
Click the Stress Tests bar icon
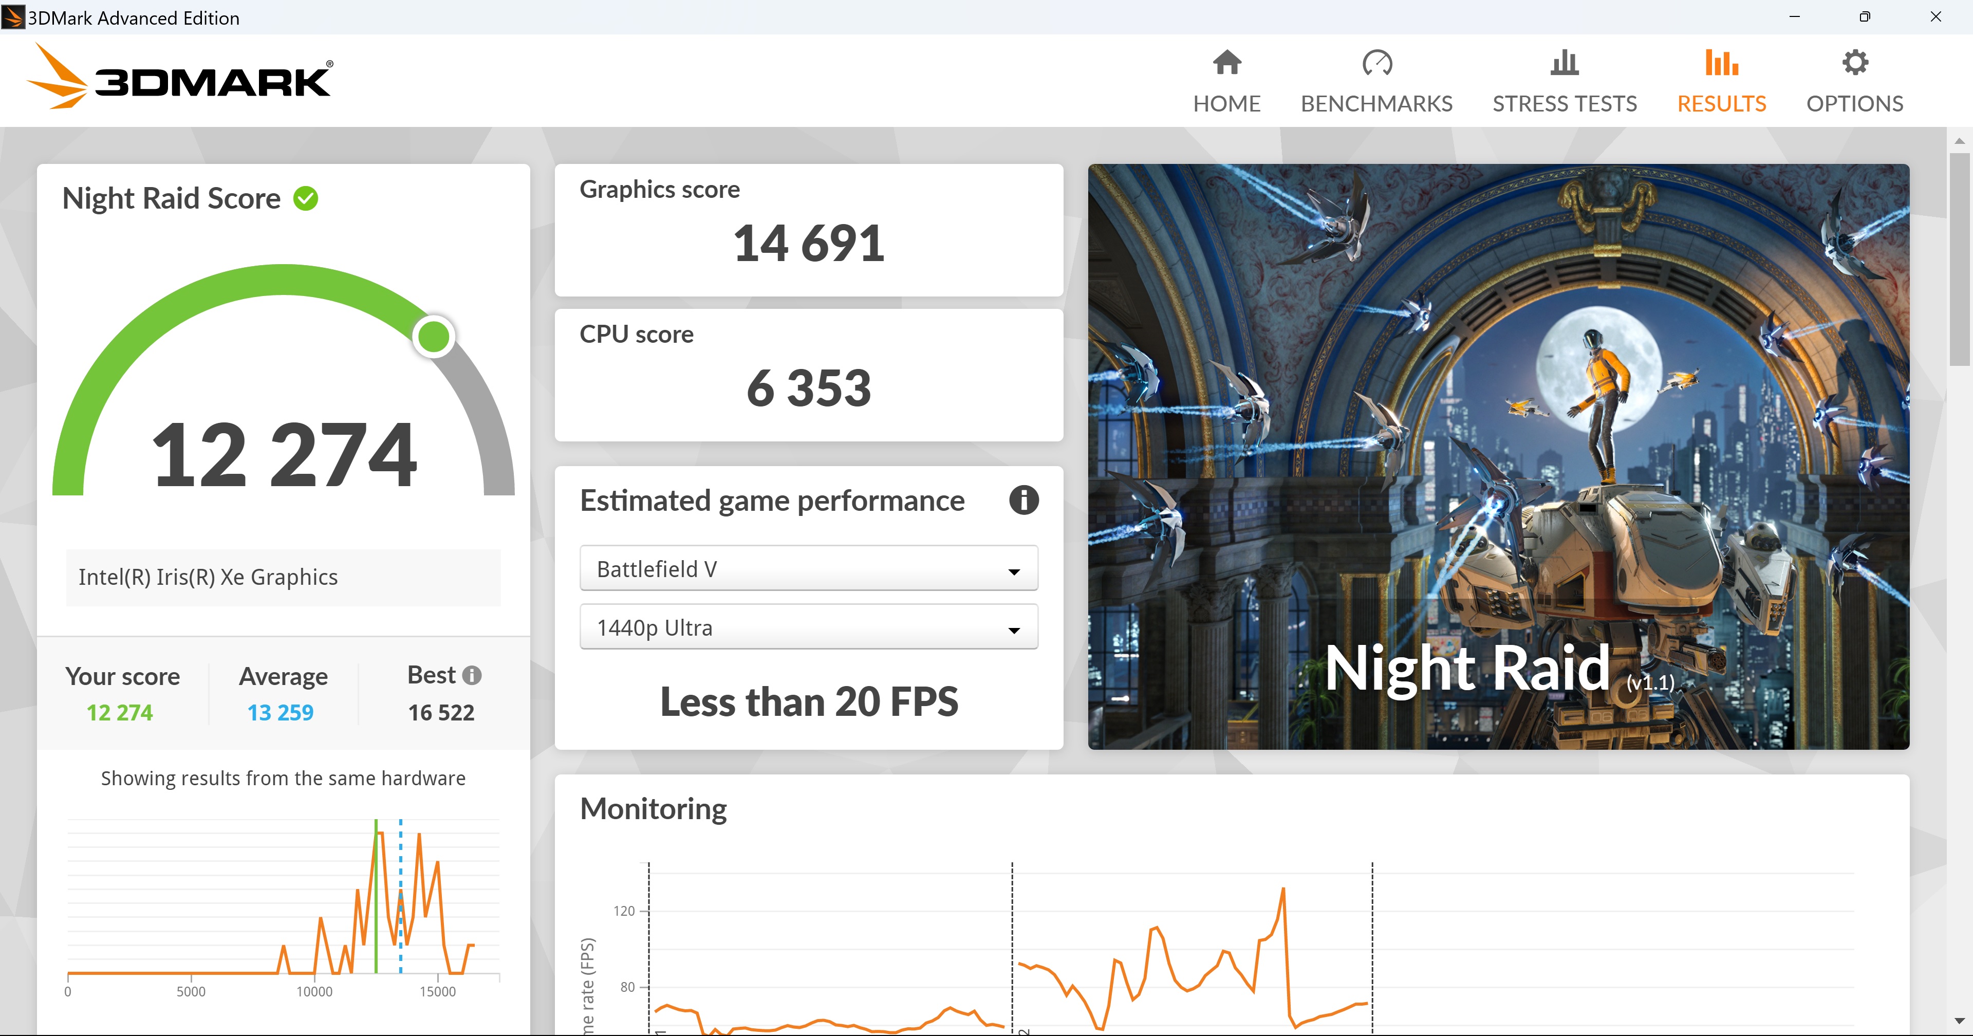point(1564,63)
